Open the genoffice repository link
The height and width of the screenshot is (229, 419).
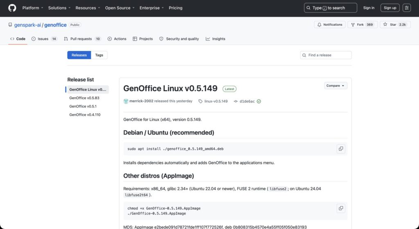coord(55,25)
